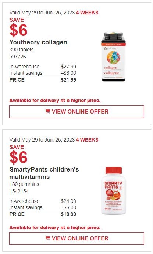Screen dimensions: 153x254
Task: Click the $21.99 final price
Action: [x=68, y=80]
